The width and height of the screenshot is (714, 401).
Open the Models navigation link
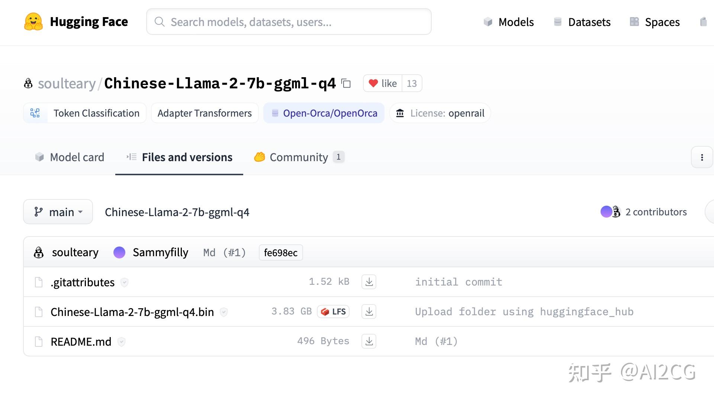point(509,22)
